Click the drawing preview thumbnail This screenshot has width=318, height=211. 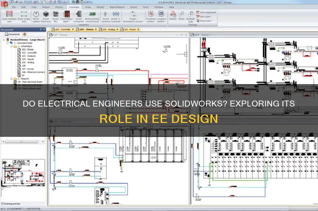pos(23,173)
